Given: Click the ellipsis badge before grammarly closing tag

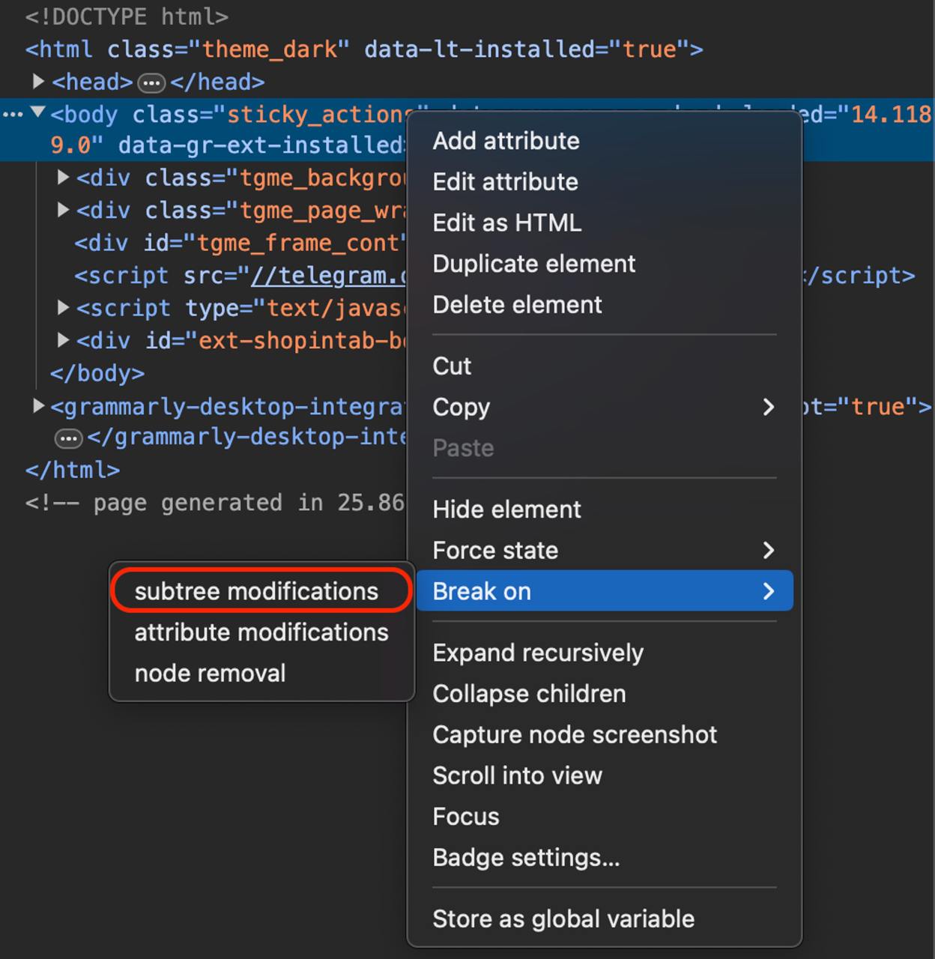Looking at the screenshot, I should click(x=68, y=438).
